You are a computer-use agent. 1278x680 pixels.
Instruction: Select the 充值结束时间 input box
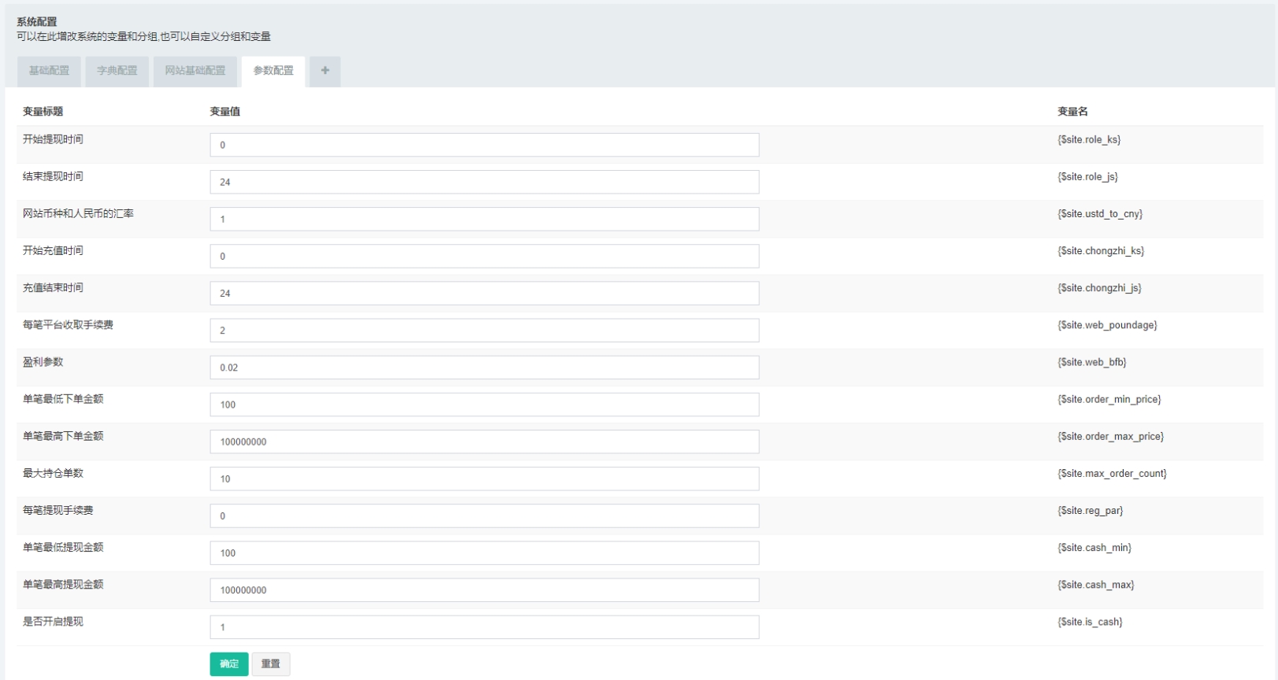484,293
